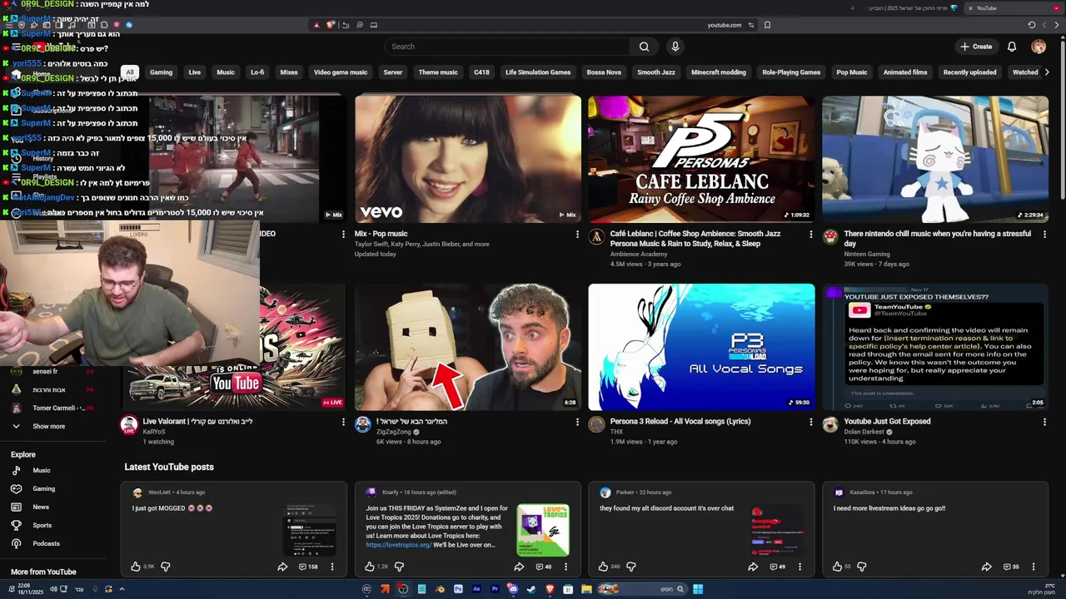Share Parkerr's post
Screen dimensions: 1066x599
753,567
